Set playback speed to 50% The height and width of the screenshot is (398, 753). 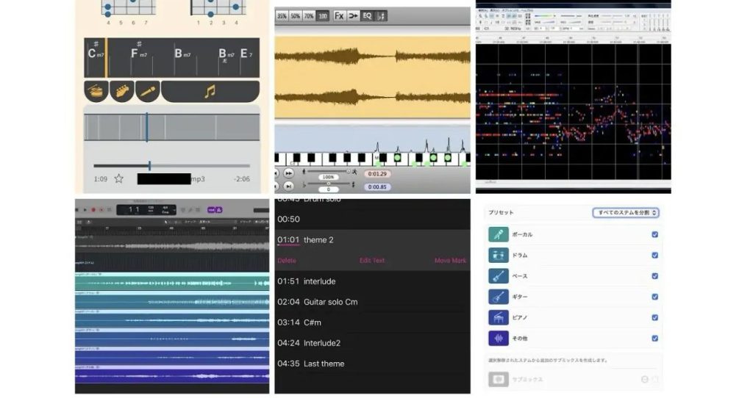click(x=295, y=15)
